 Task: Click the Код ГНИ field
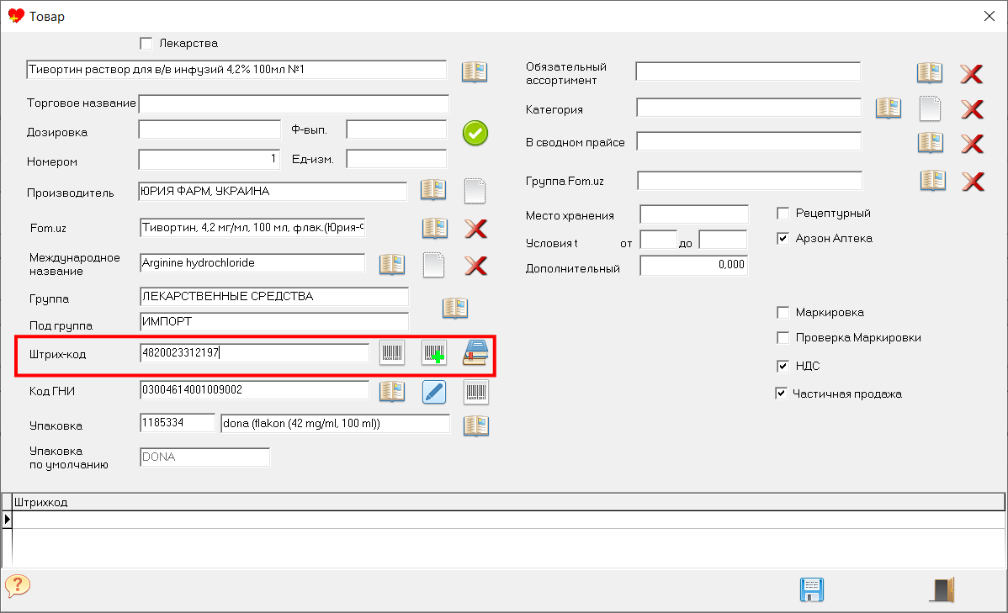255,390
